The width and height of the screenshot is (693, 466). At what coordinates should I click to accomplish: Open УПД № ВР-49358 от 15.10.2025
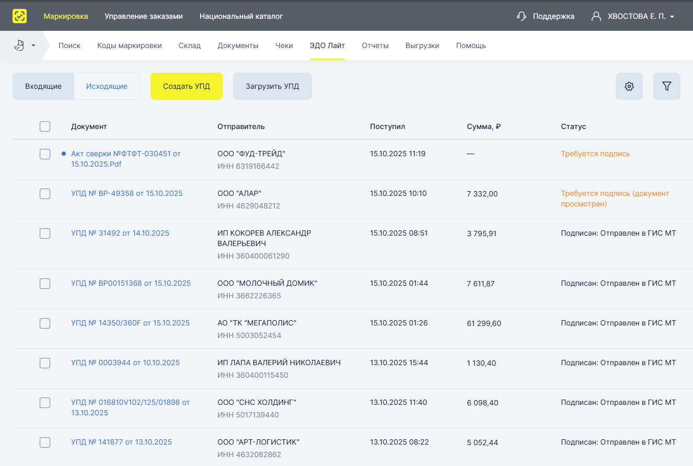point(127,193)
